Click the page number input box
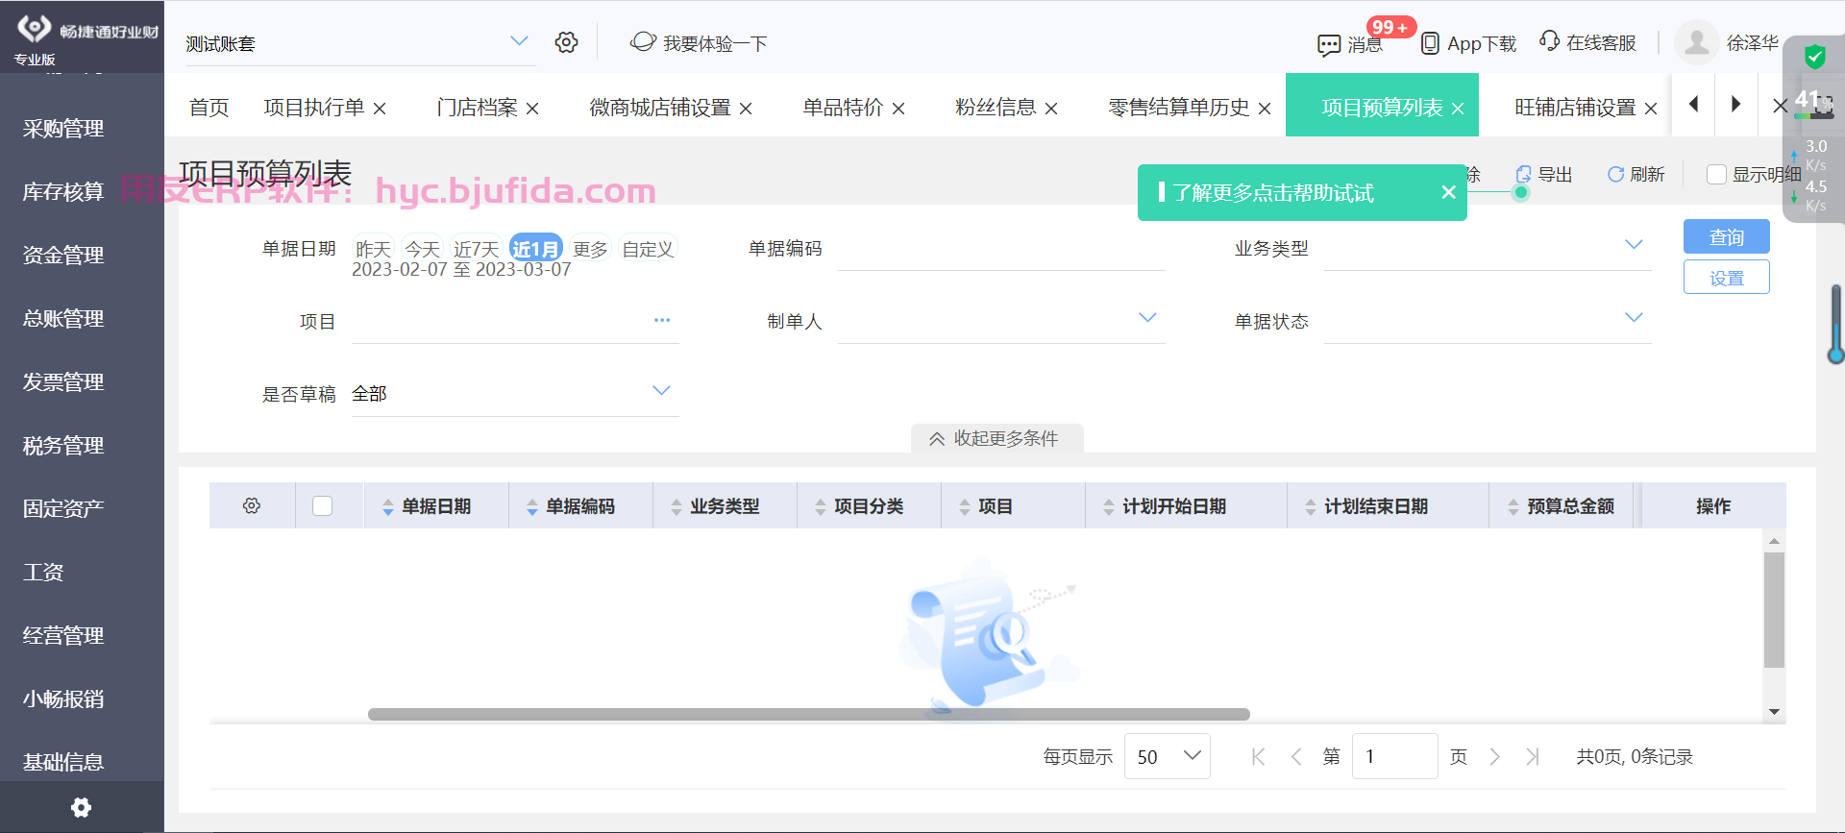The width and height of the screenshot is (1845, 833). (1394, 756)
